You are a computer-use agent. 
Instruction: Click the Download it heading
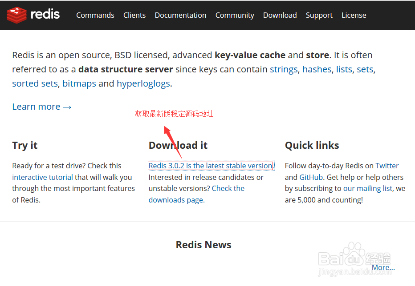pos(178,145)
